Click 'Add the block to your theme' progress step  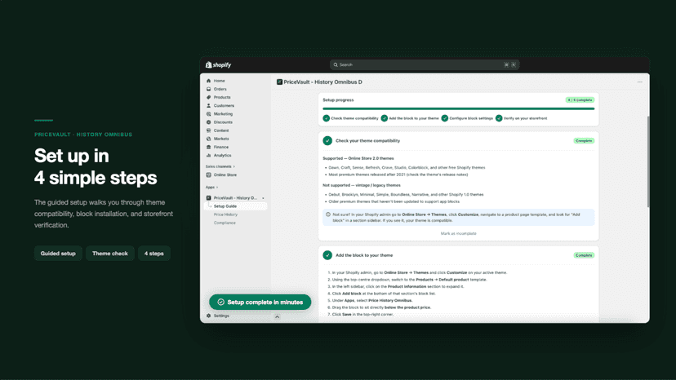pos(410,118)
